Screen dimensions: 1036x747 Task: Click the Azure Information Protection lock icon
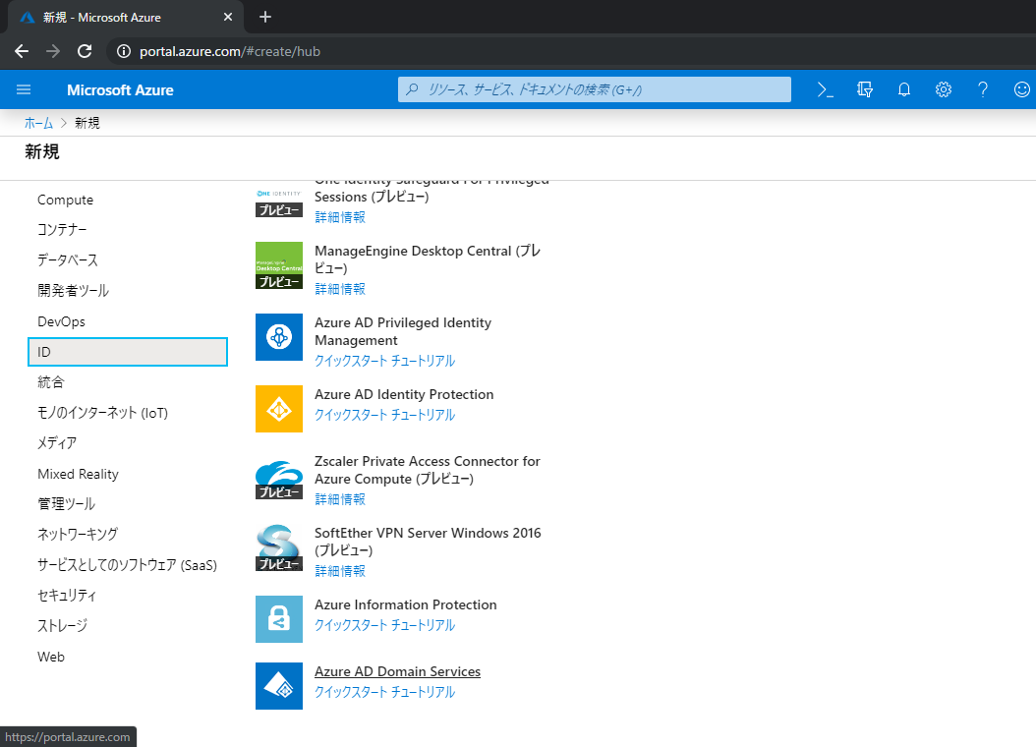coord(279,619)
